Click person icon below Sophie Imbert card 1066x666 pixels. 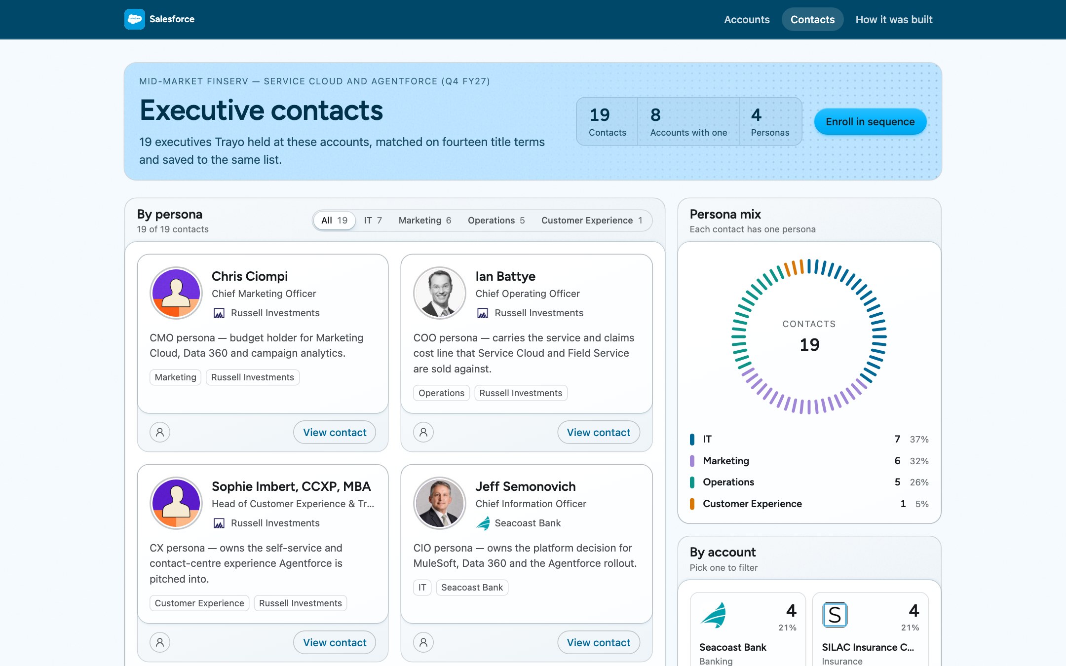click(x=160, y=642)
